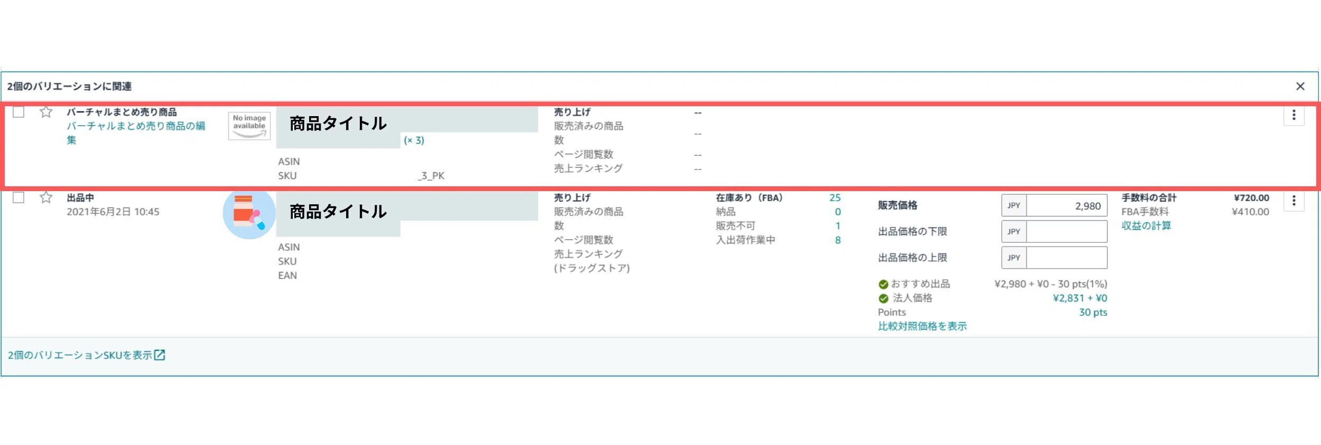Edit the 販売価格 input showing 2,980

point(1066,206)
